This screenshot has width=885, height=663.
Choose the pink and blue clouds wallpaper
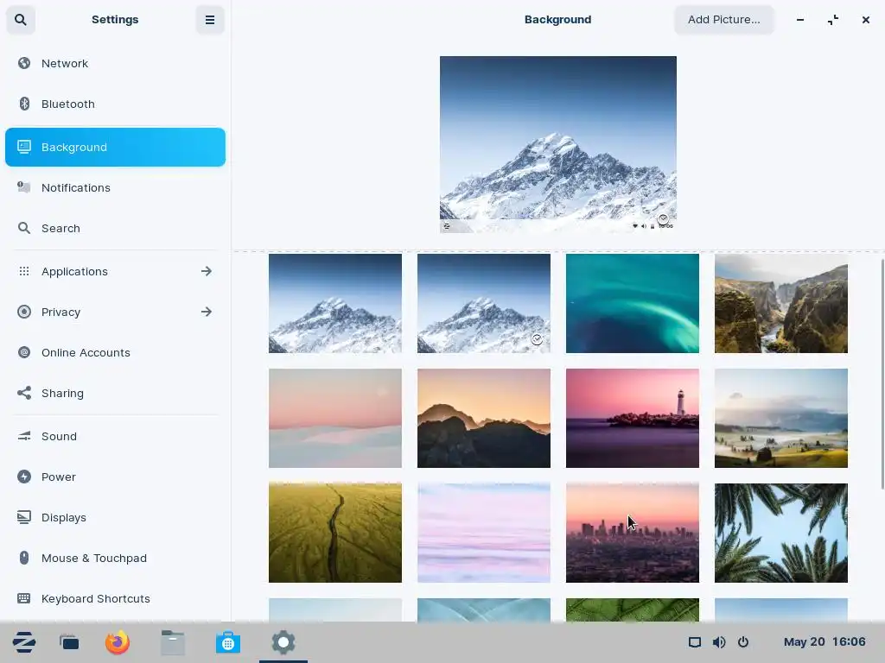[x=484, y=533]
